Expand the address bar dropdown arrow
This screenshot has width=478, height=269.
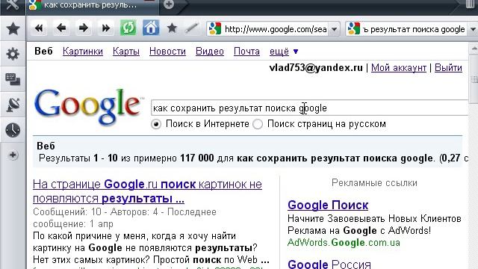[334, 29]
